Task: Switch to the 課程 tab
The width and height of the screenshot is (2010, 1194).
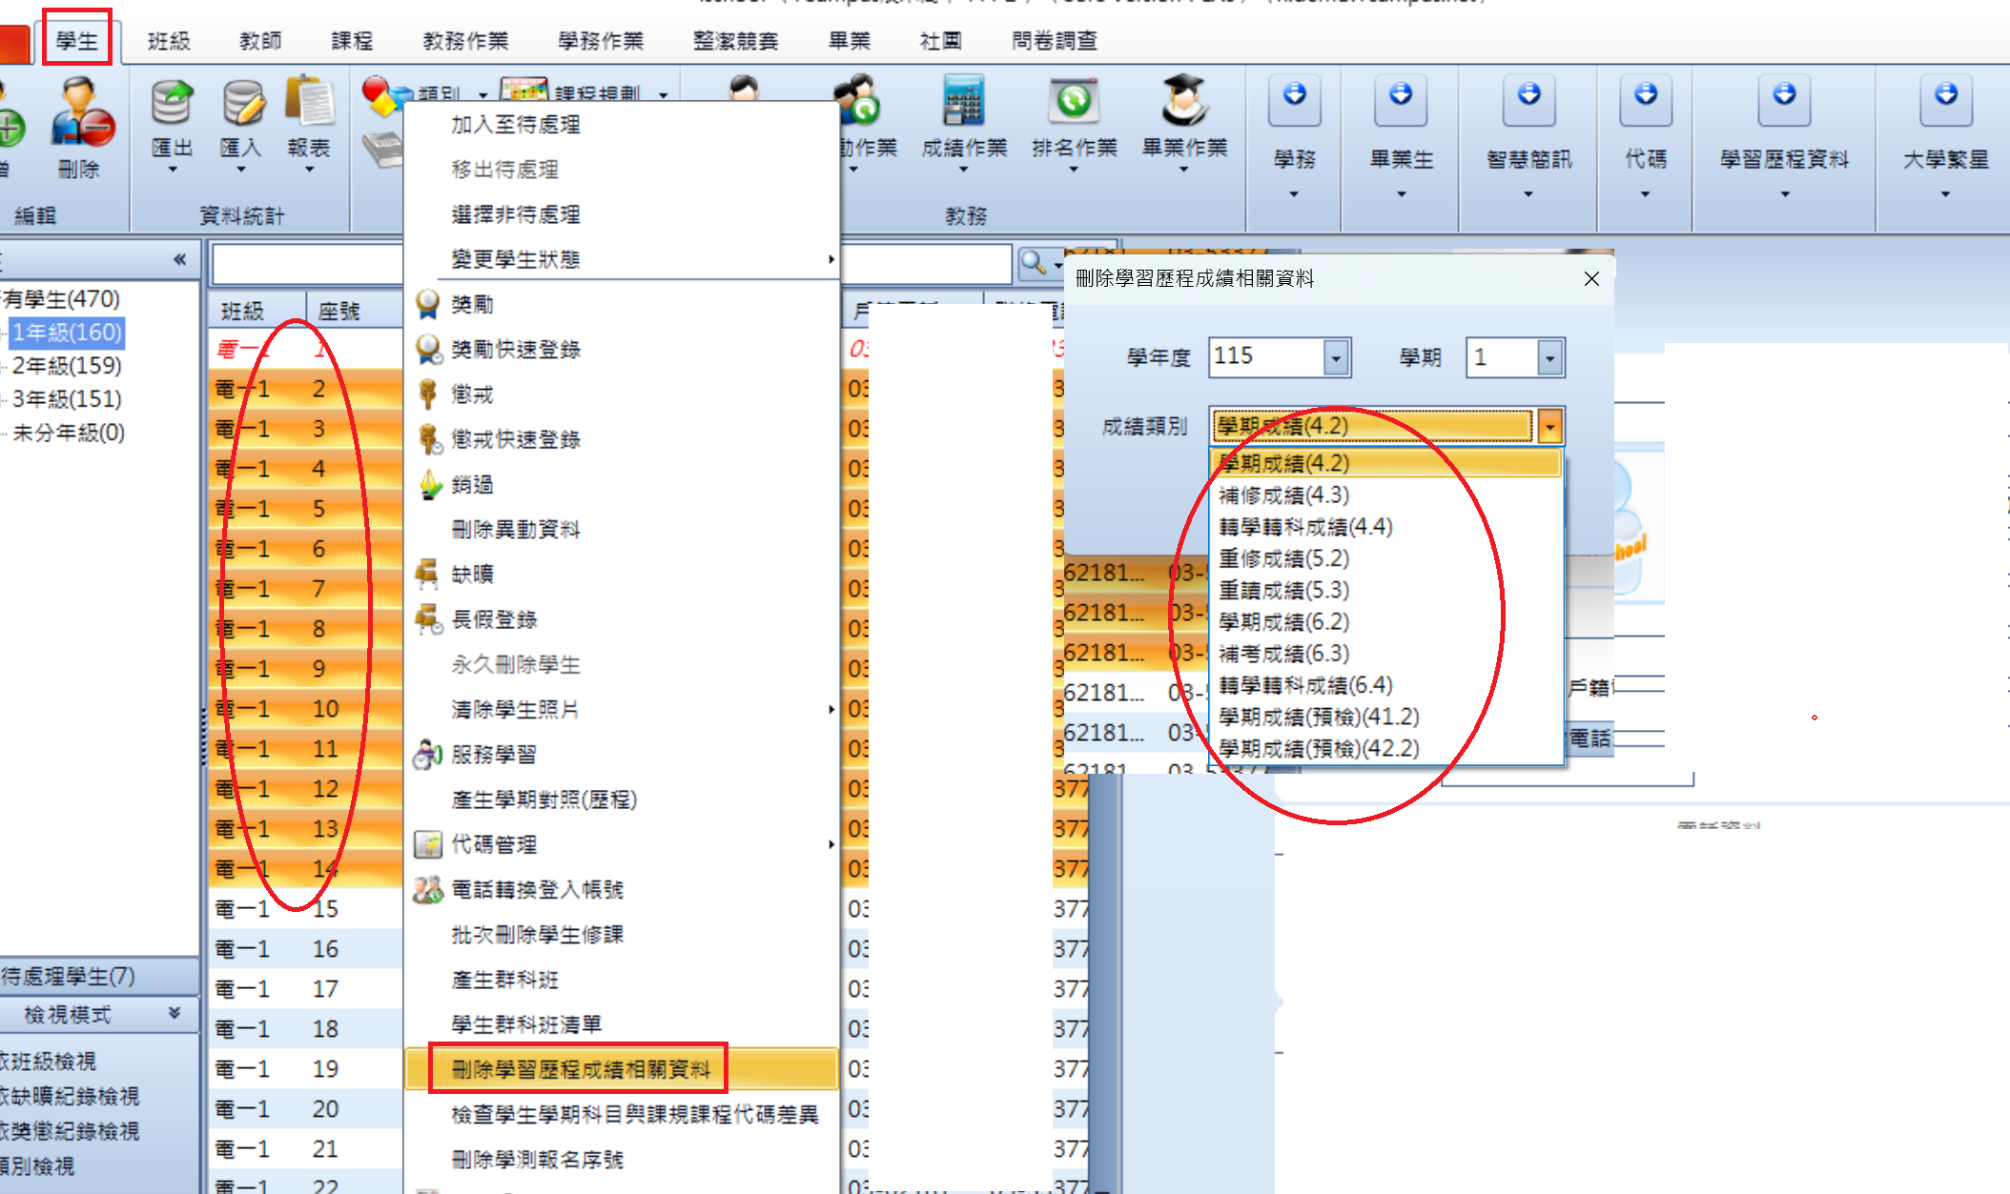Action: (352, 41)
